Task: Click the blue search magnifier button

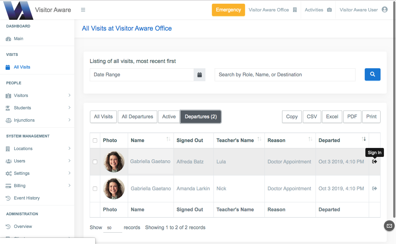Action: (372, 74)
